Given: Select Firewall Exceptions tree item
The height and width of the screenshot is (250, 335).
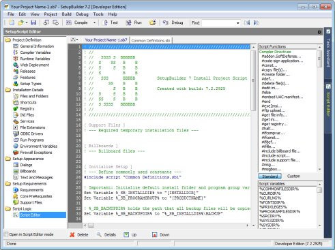Looking at the screenshot, I should click(x=36, y=153).
